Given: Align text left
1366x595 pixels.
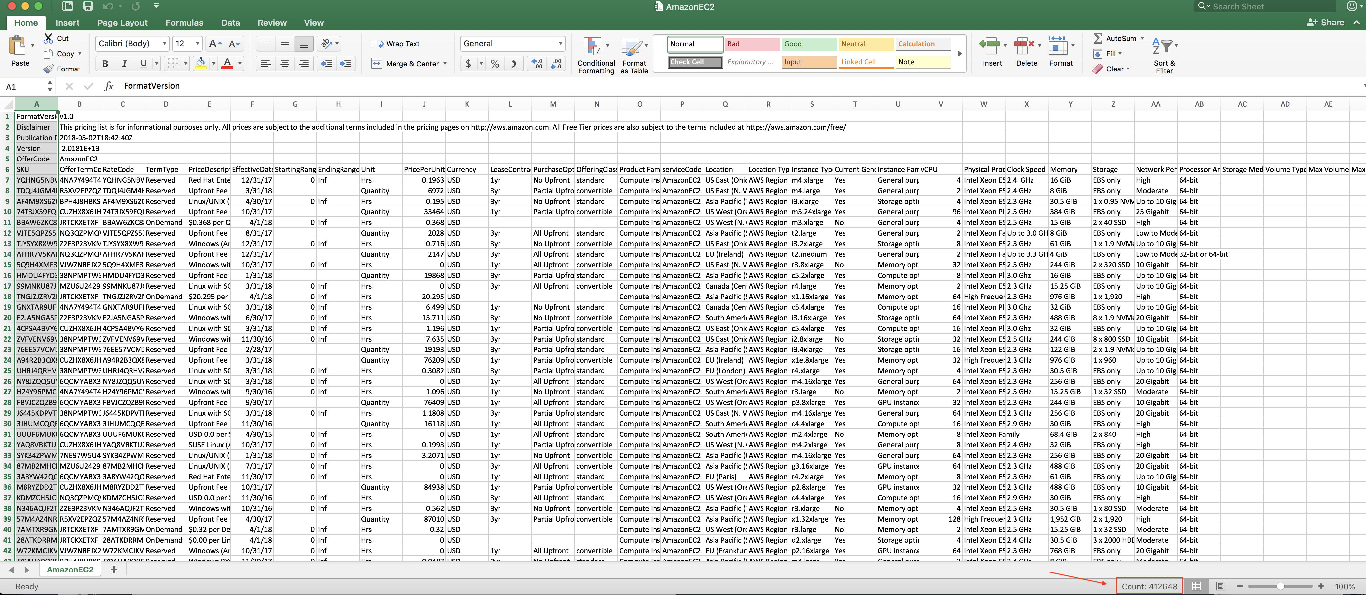Looking at the screenshot, I should tap(266, 64).
